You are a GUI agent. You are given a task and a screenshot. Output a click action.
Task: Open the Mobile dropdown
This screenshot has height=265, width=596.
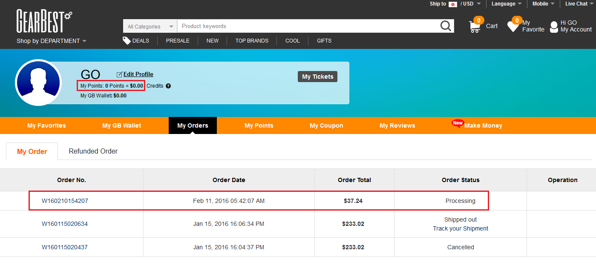click(x=544, y=4)
